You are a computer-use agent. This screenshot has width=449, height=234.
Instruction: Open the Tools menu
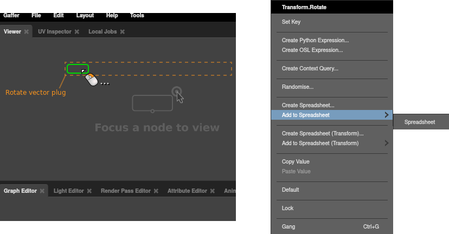[137, 15]
